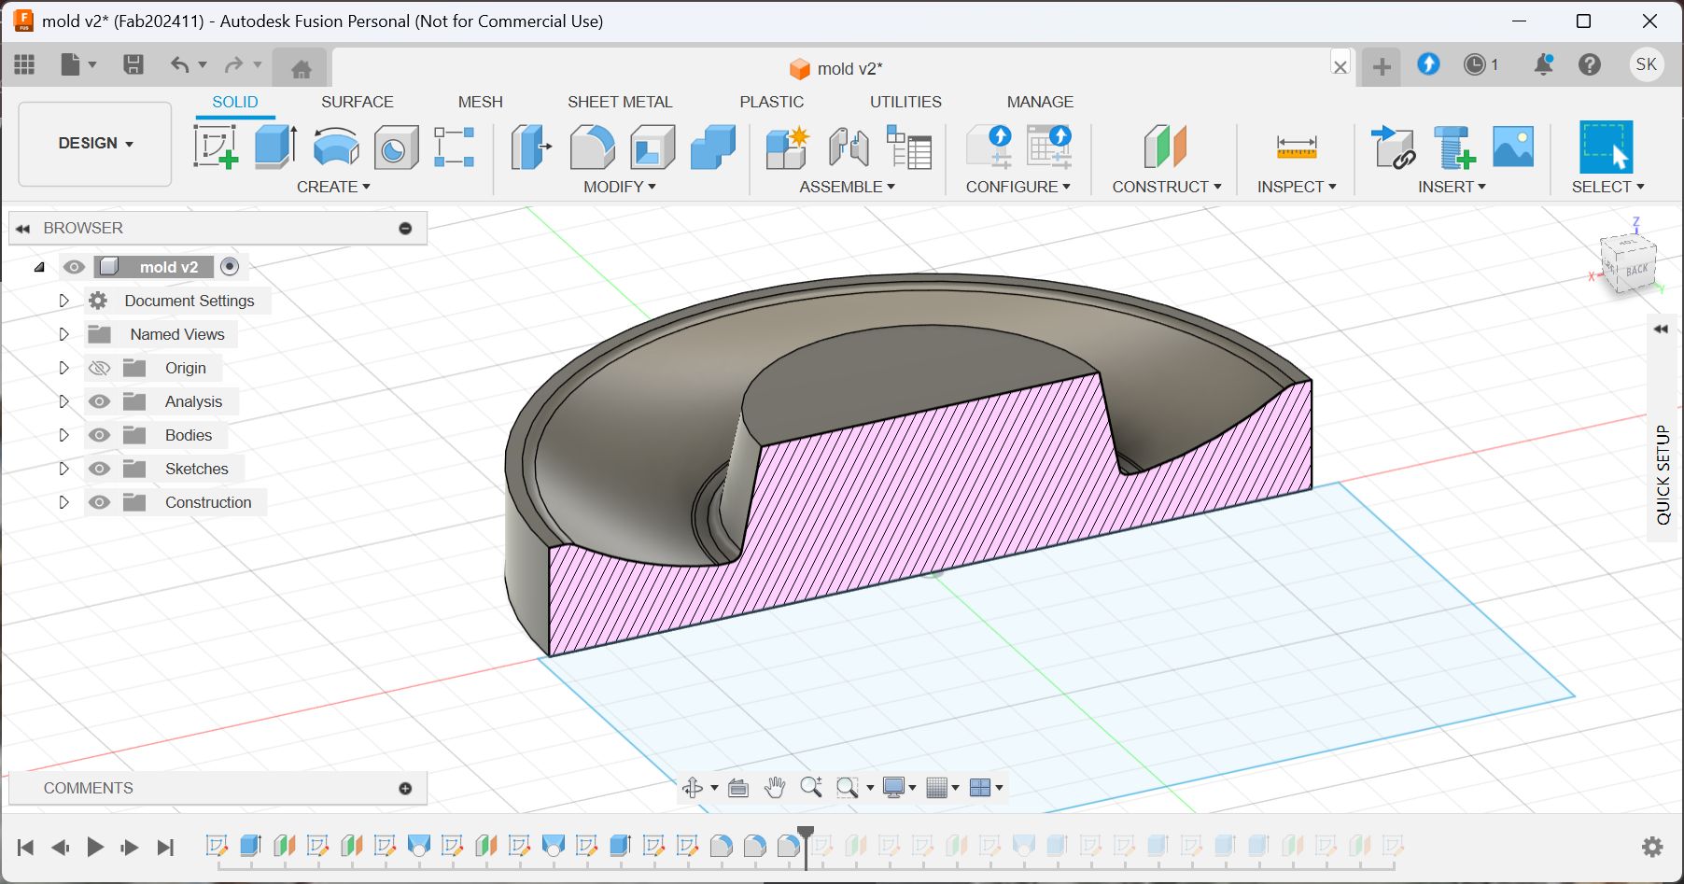Activate the Select window tool
The height and width of the screenshot is (884, 1684).
[1606, 147]
